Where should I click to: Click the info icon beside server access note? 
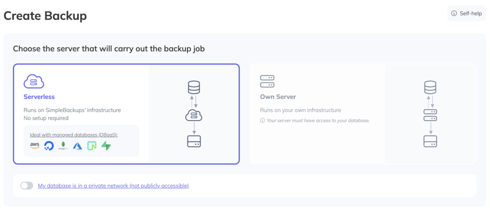pos(262,121)
